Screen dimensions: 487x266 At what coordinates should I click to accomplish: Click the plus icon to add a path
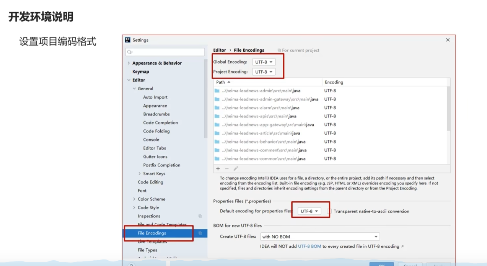[x=218, y=168]
